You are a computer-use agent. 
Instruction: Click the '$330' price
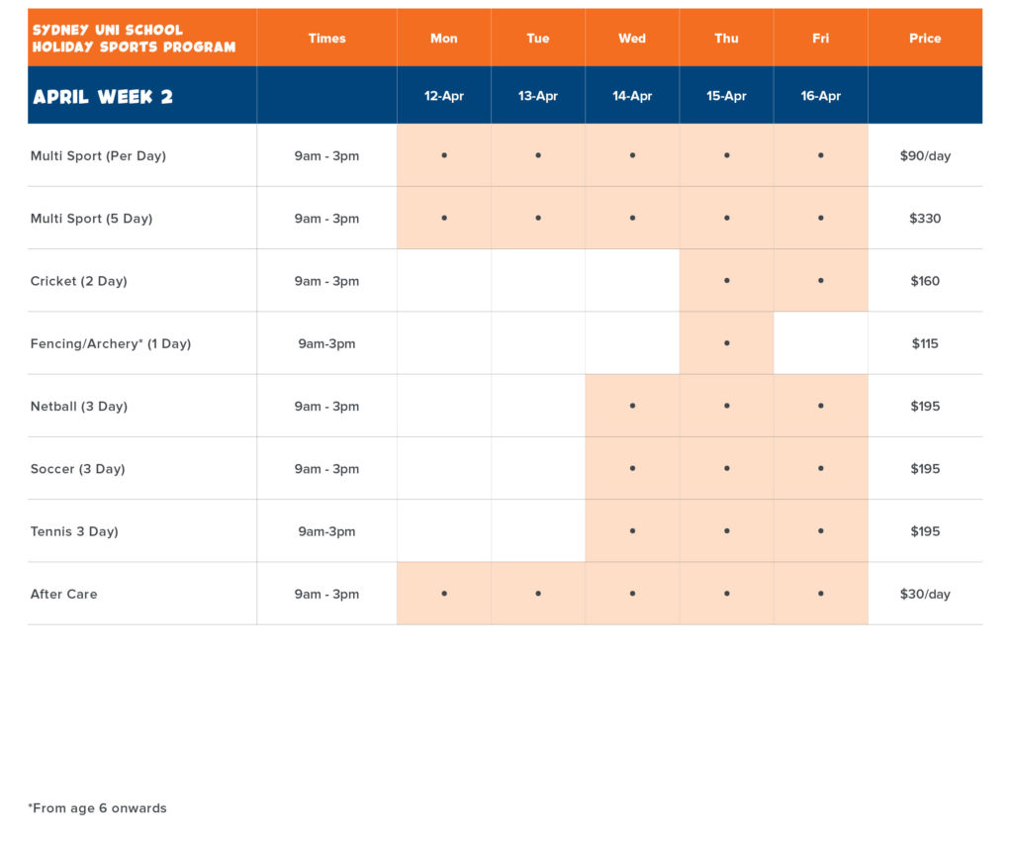pyautogui.click(x=925, y=219)
